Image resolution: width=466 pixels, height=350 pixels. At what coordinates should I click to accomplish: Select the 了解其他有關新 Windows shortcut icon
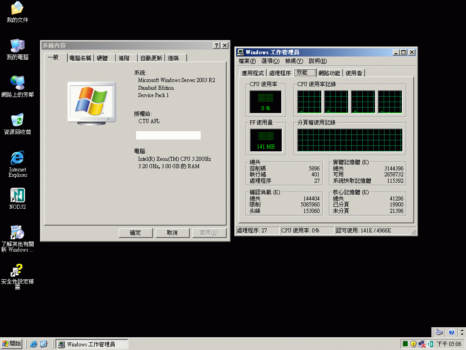click(17, 239)
